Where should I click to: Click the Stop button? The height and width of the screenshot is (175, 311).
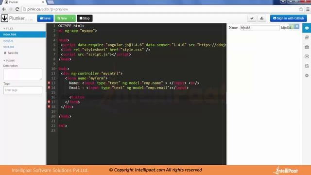[x=85, y=18]
